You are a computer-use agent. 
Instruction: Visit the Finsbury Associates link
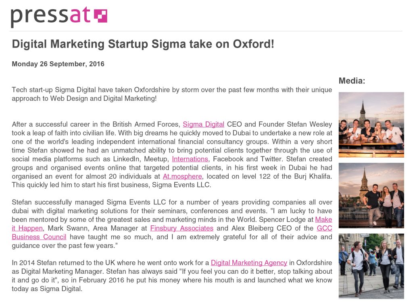(182, 228)
